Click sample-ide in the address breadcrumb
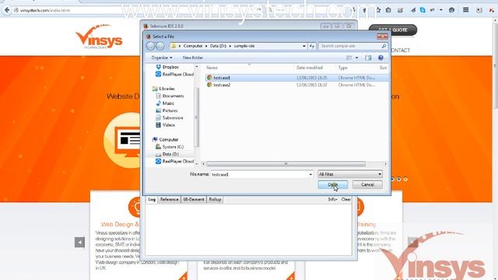This screenshot has width=498, height=280. [244, 46]
